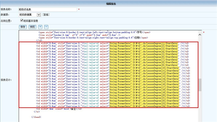217x122 pixels.
Task: Click the code line containing LessonDegree[22]
Action: (113, 101)
